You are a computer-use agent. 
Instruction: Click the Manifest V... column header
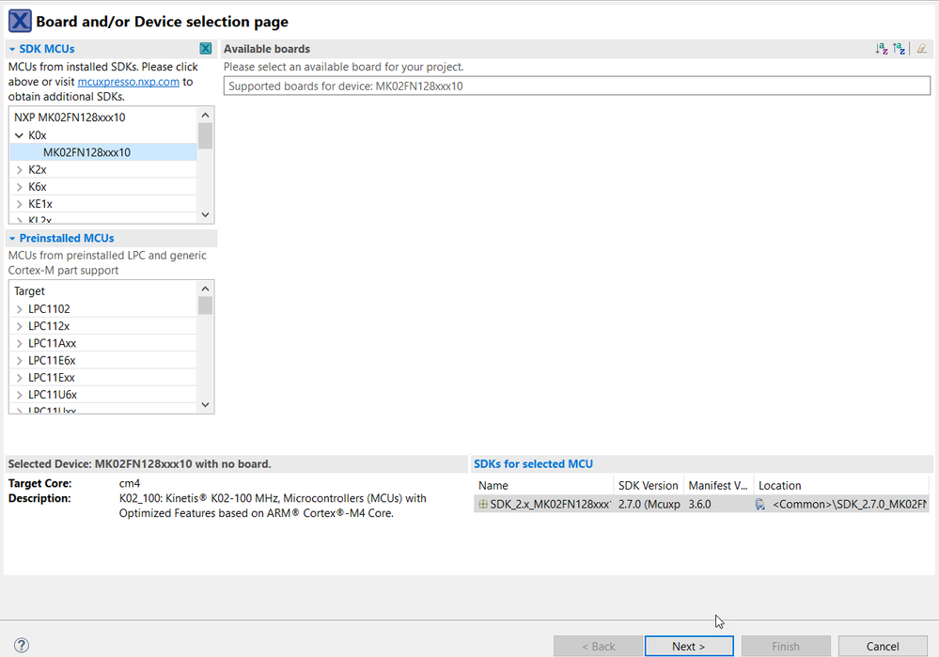coord(719,486)
